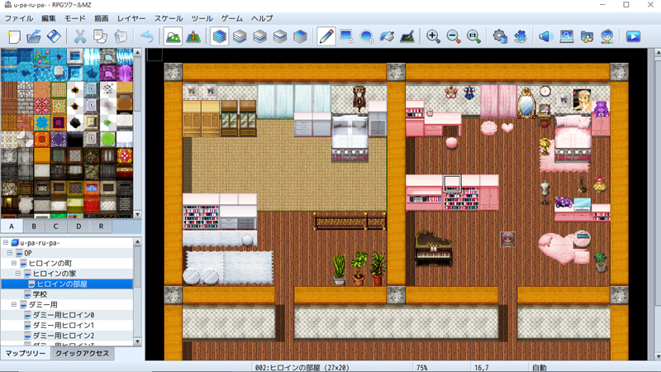This screenshot has height=372, width=661.
Task: Click the New Project toolbar icon
Action: [x=13, y=36]
